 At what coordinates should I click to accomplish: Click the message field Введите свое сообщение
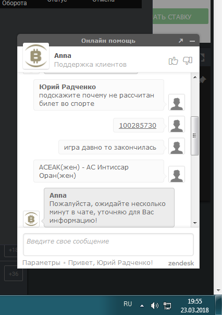click(x=108, y=245)
